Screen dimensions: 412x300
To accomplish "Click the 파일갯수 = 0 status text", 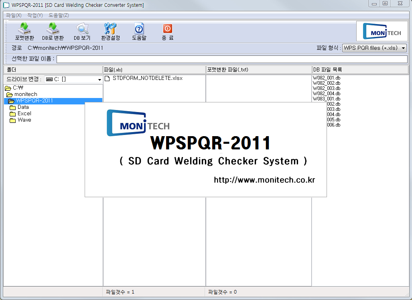I will (x=222, y=292).
